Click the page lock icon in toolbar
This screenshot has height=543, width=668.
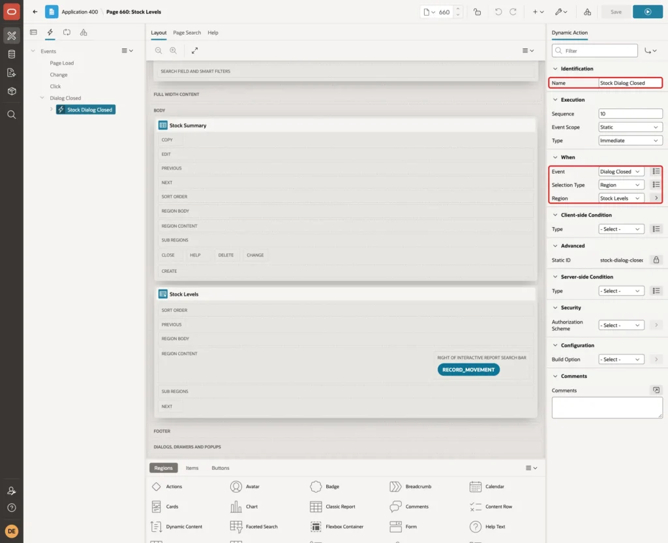477,12
